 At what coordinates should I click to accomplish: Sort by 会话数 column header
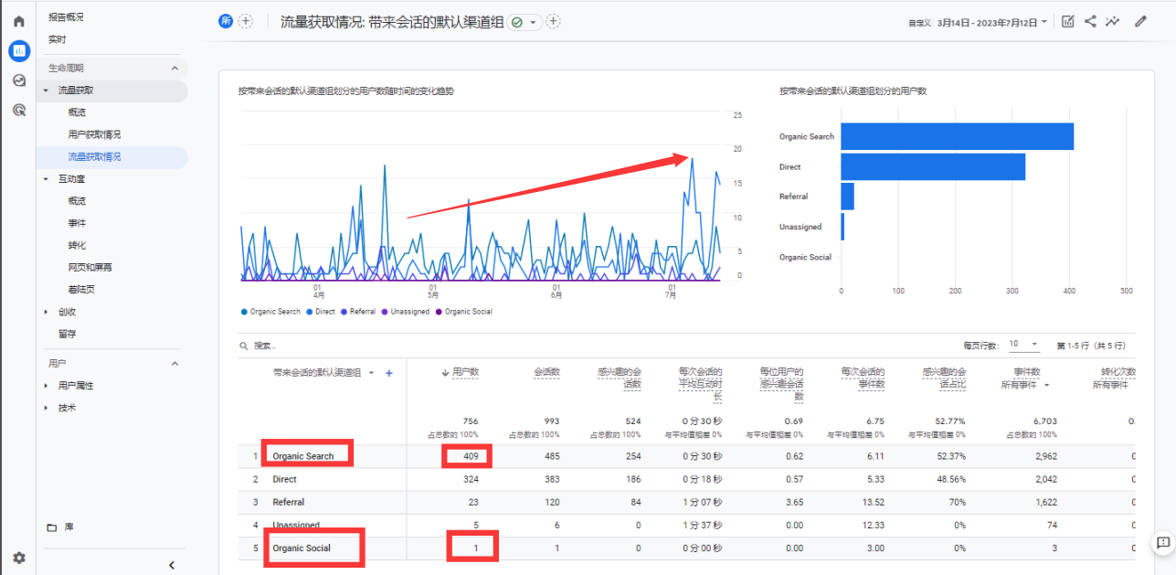pos(546,373)
